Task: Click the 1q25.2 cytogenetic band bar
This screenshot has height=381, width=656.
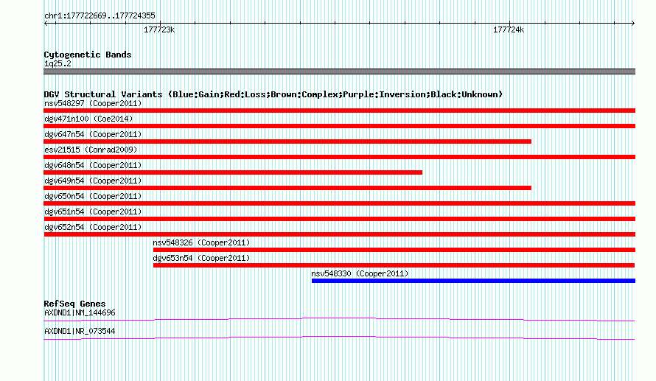Action: 339,71
